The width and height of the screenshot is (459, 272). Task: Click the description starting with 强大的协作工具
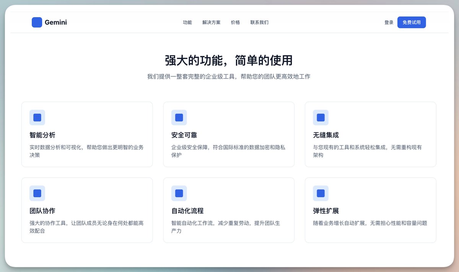point(87,227)
